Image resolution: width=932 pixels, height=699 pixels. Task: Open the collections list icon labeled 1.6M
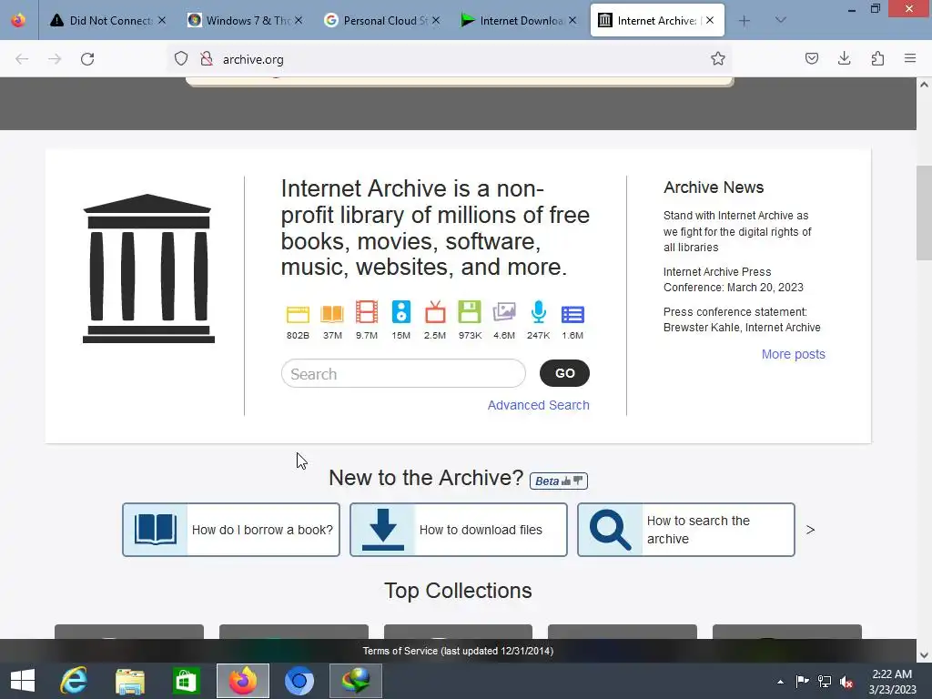pyautogui.click(x=572, y=314)
